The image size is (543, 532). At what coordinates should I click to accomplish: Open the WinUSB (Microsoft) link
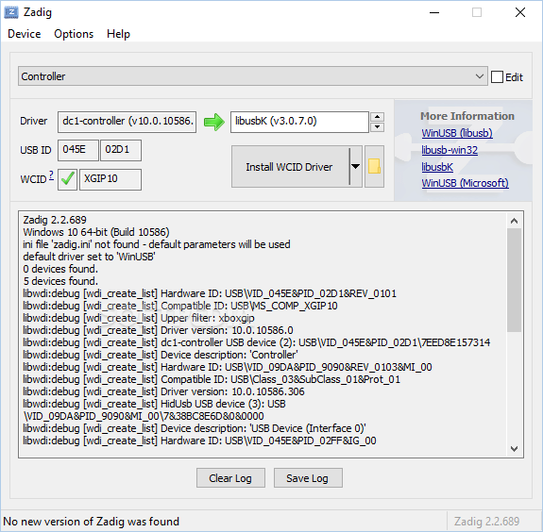tap(465, 183)
